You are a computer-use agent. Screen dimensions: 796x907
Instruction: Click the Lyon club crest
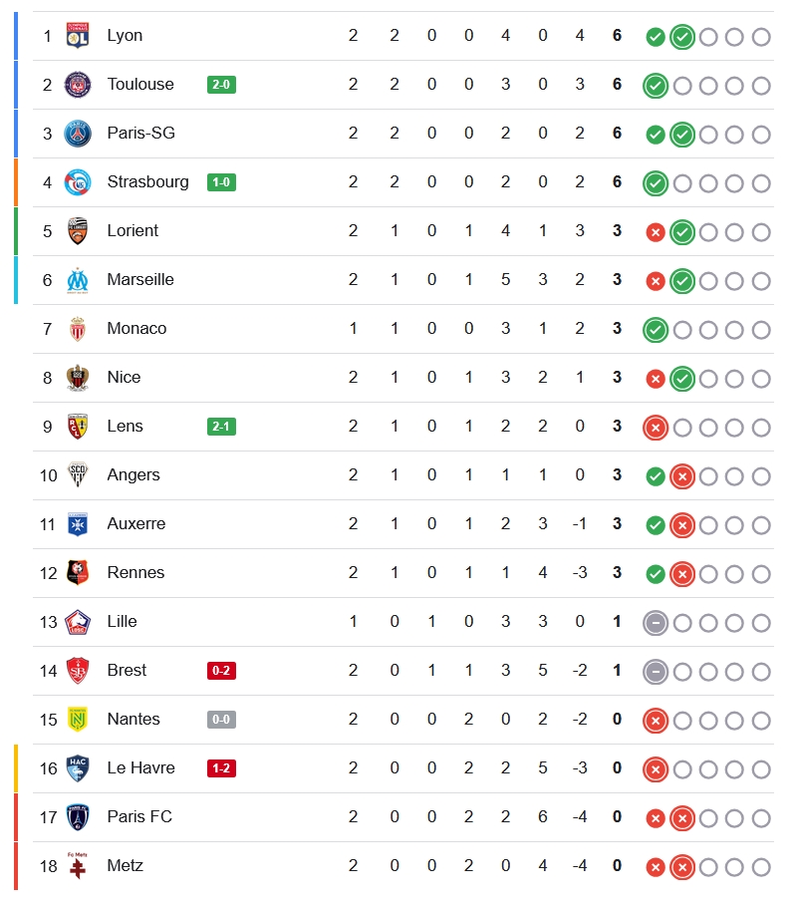click(78, 36)
